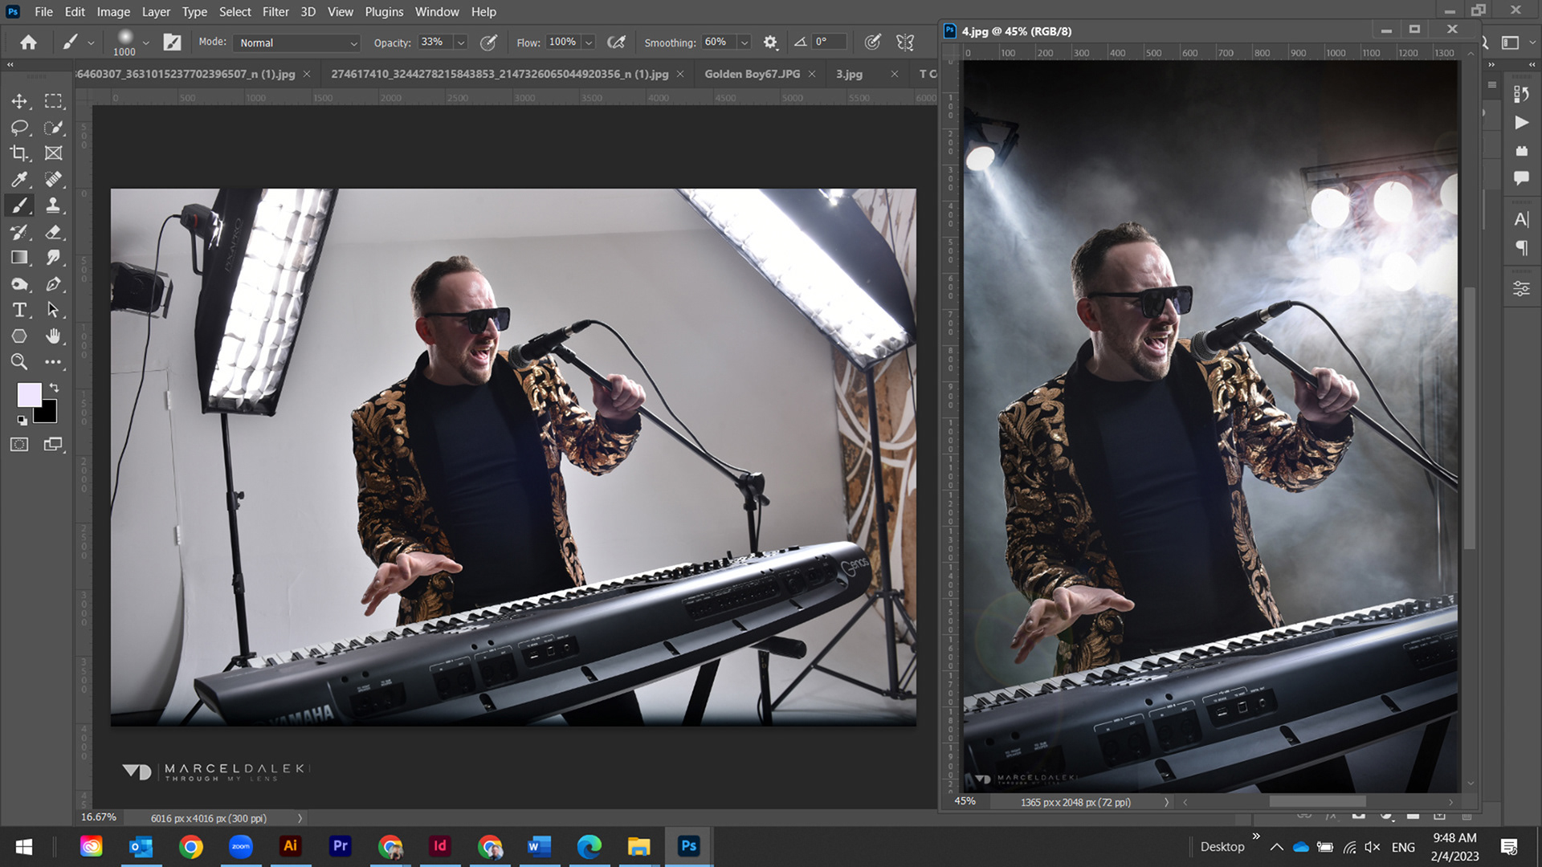Click the foreground color swatch

click(x=30, y=395)
